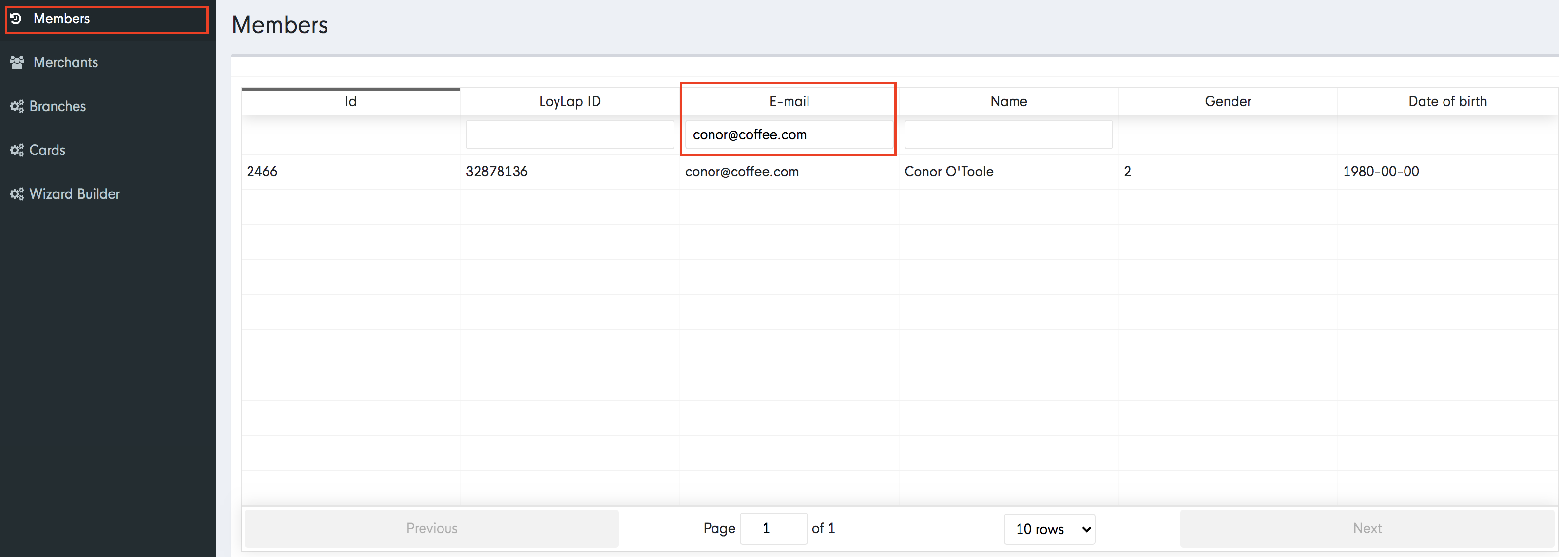Click the Wizard Builder gears icon
1559x557 pixels.
[17, 194]
